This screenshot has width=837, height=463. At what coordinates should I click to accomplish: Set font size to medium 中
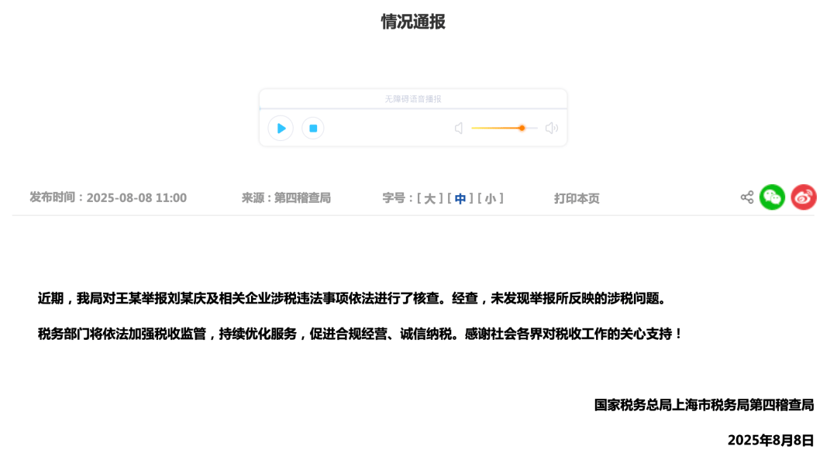click(x=460, y=198)
